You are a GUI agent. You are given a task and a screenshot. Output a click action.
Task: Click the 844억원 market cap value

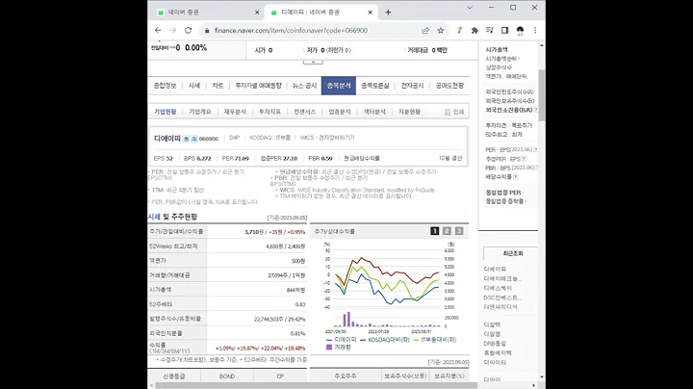coord(295,291)
